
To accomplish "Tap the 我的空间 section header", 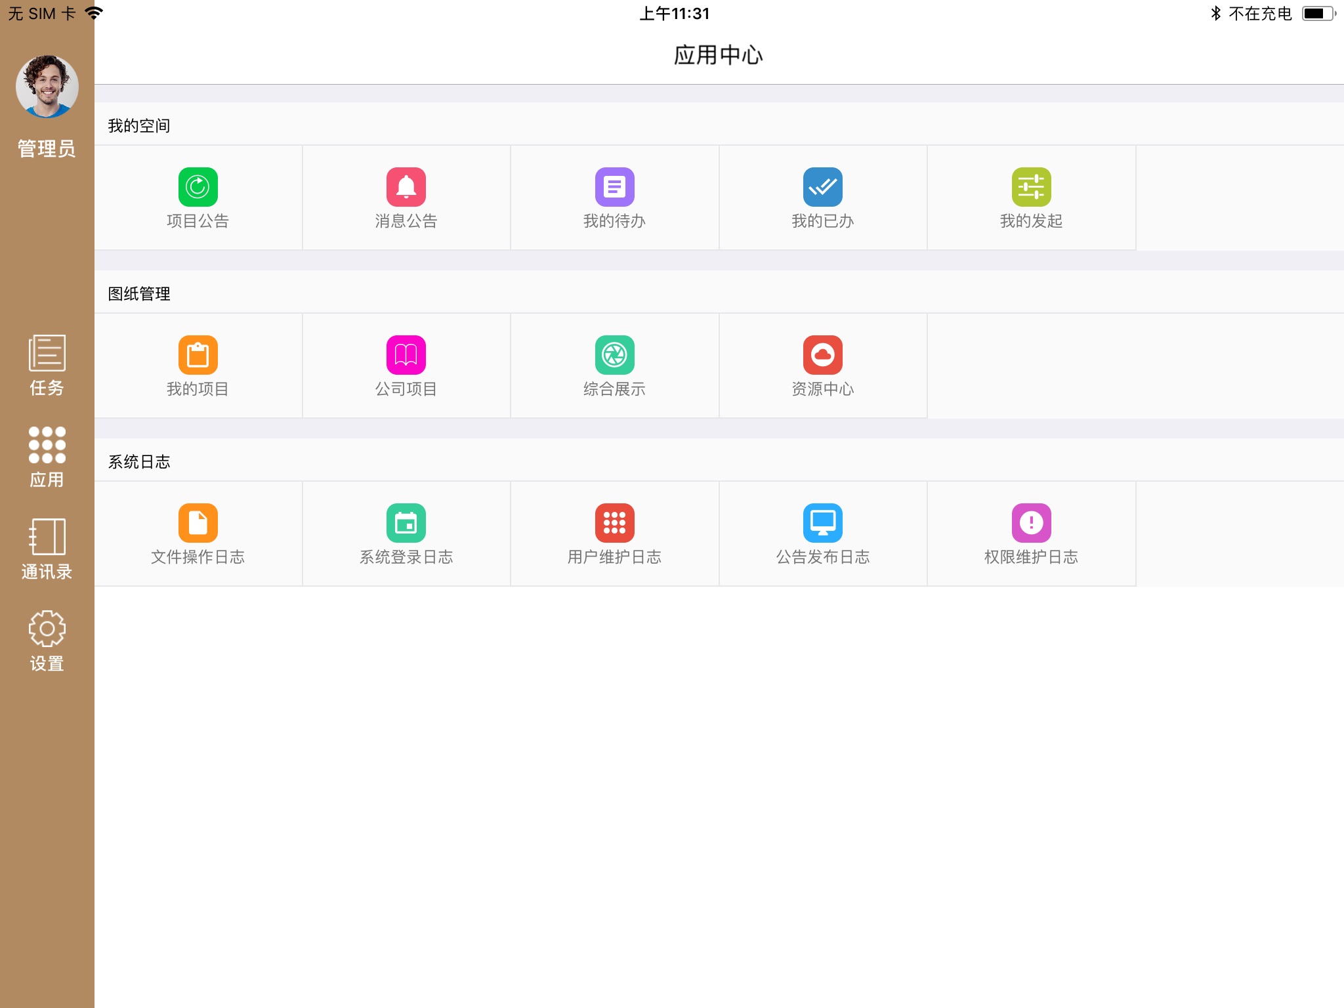I will (x=139, y=125).
